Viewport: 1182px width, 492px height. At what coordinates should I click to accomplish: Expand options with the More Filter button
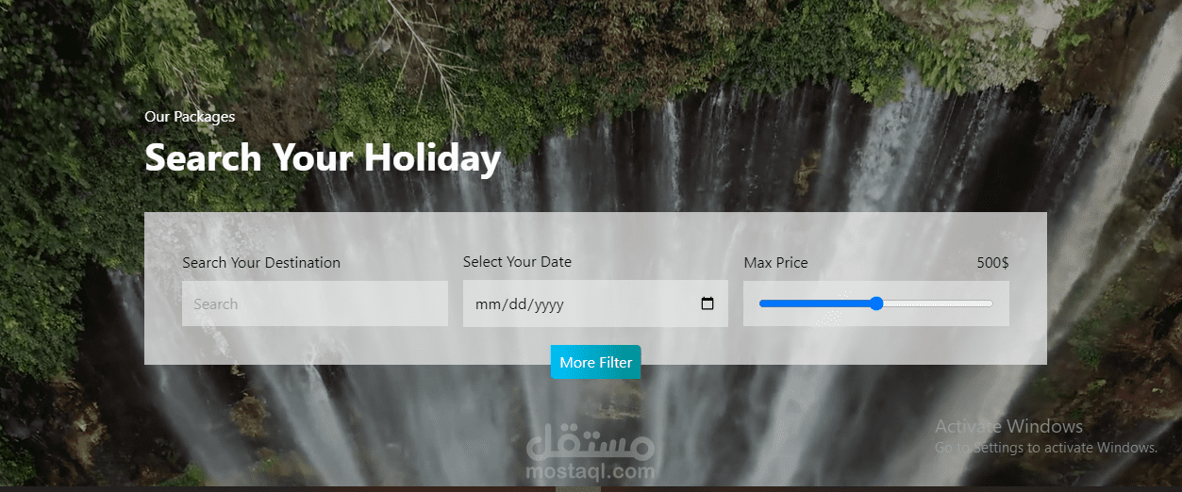coord(596,362)
